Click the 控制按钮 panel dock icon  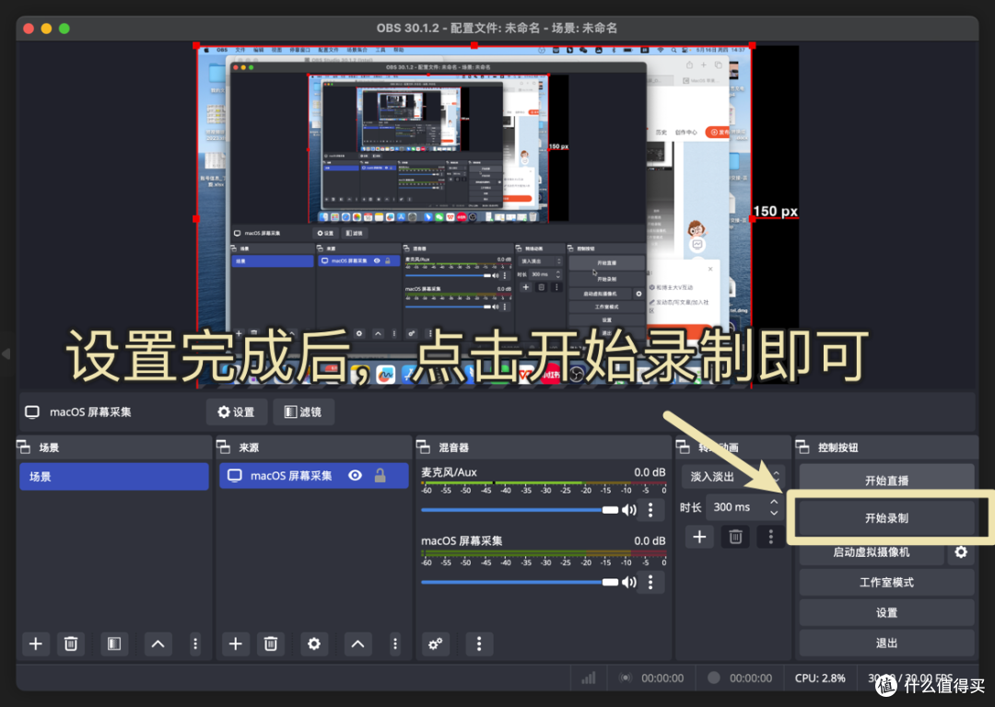(802, 447)
